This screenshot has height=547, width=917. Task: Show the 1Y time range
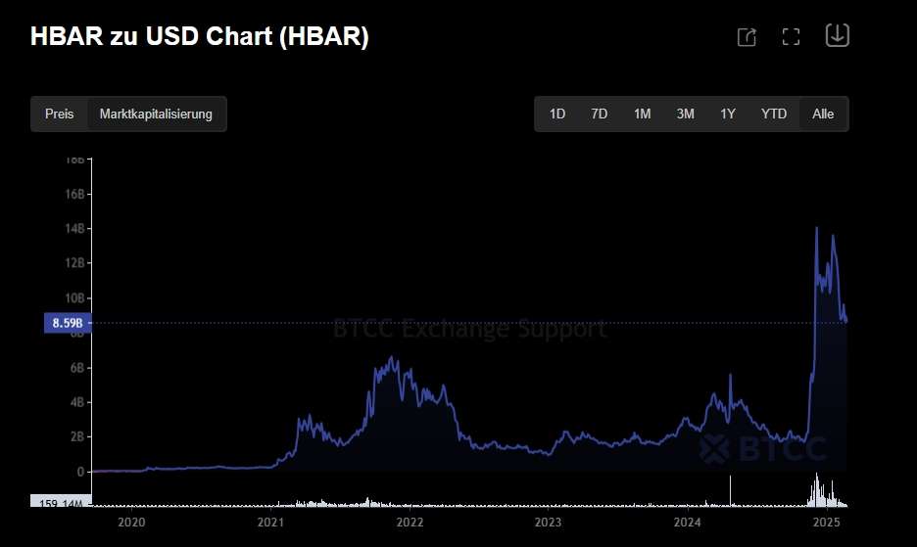728,114
